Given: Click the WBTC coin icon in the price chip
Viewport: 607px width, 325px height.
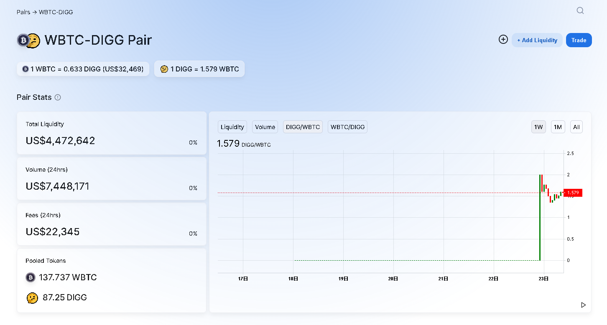Looking at the screenshot, I should (26, 69).
